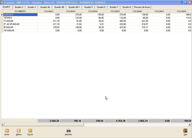Viewport: 192px width, 138px height.
Task: Click the COLUNA7 column header
Action: [x=159, y=11]
